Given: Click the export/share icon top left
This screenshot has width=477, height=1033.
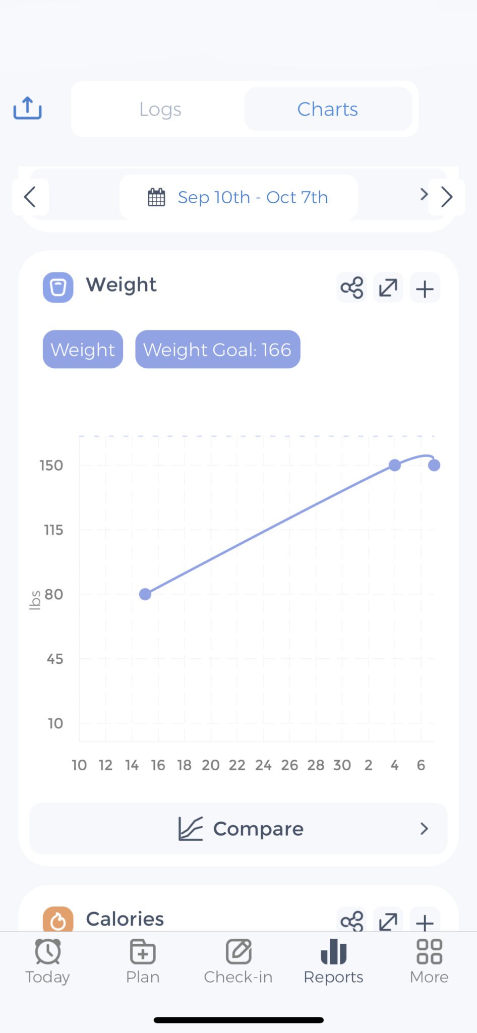Looking at the screenshot, I should [27, 108].
